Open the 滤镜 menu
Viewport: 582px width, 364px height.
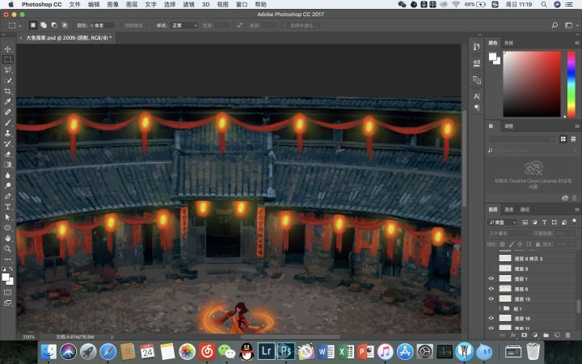pyautogui.click(x=189, y=4)
